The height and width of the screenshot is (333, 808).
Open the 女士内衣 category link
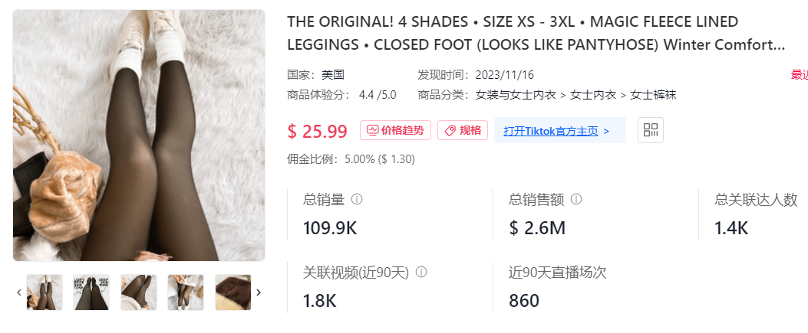click(x=592, y=95)
